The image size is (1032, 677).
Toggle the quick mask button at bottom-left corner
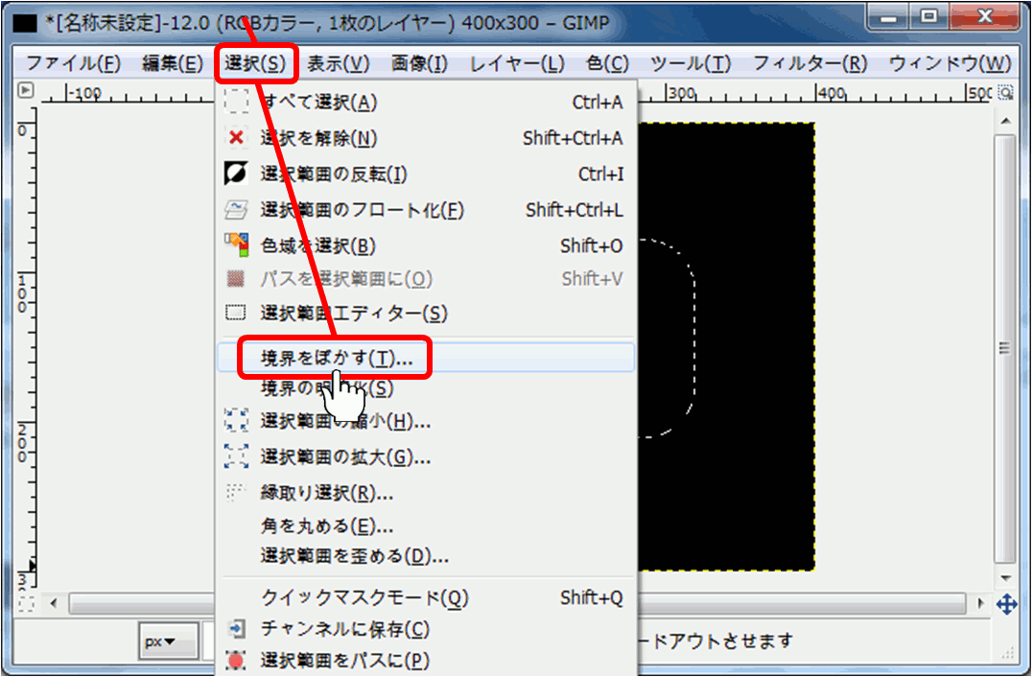click(x=26, y=604)
